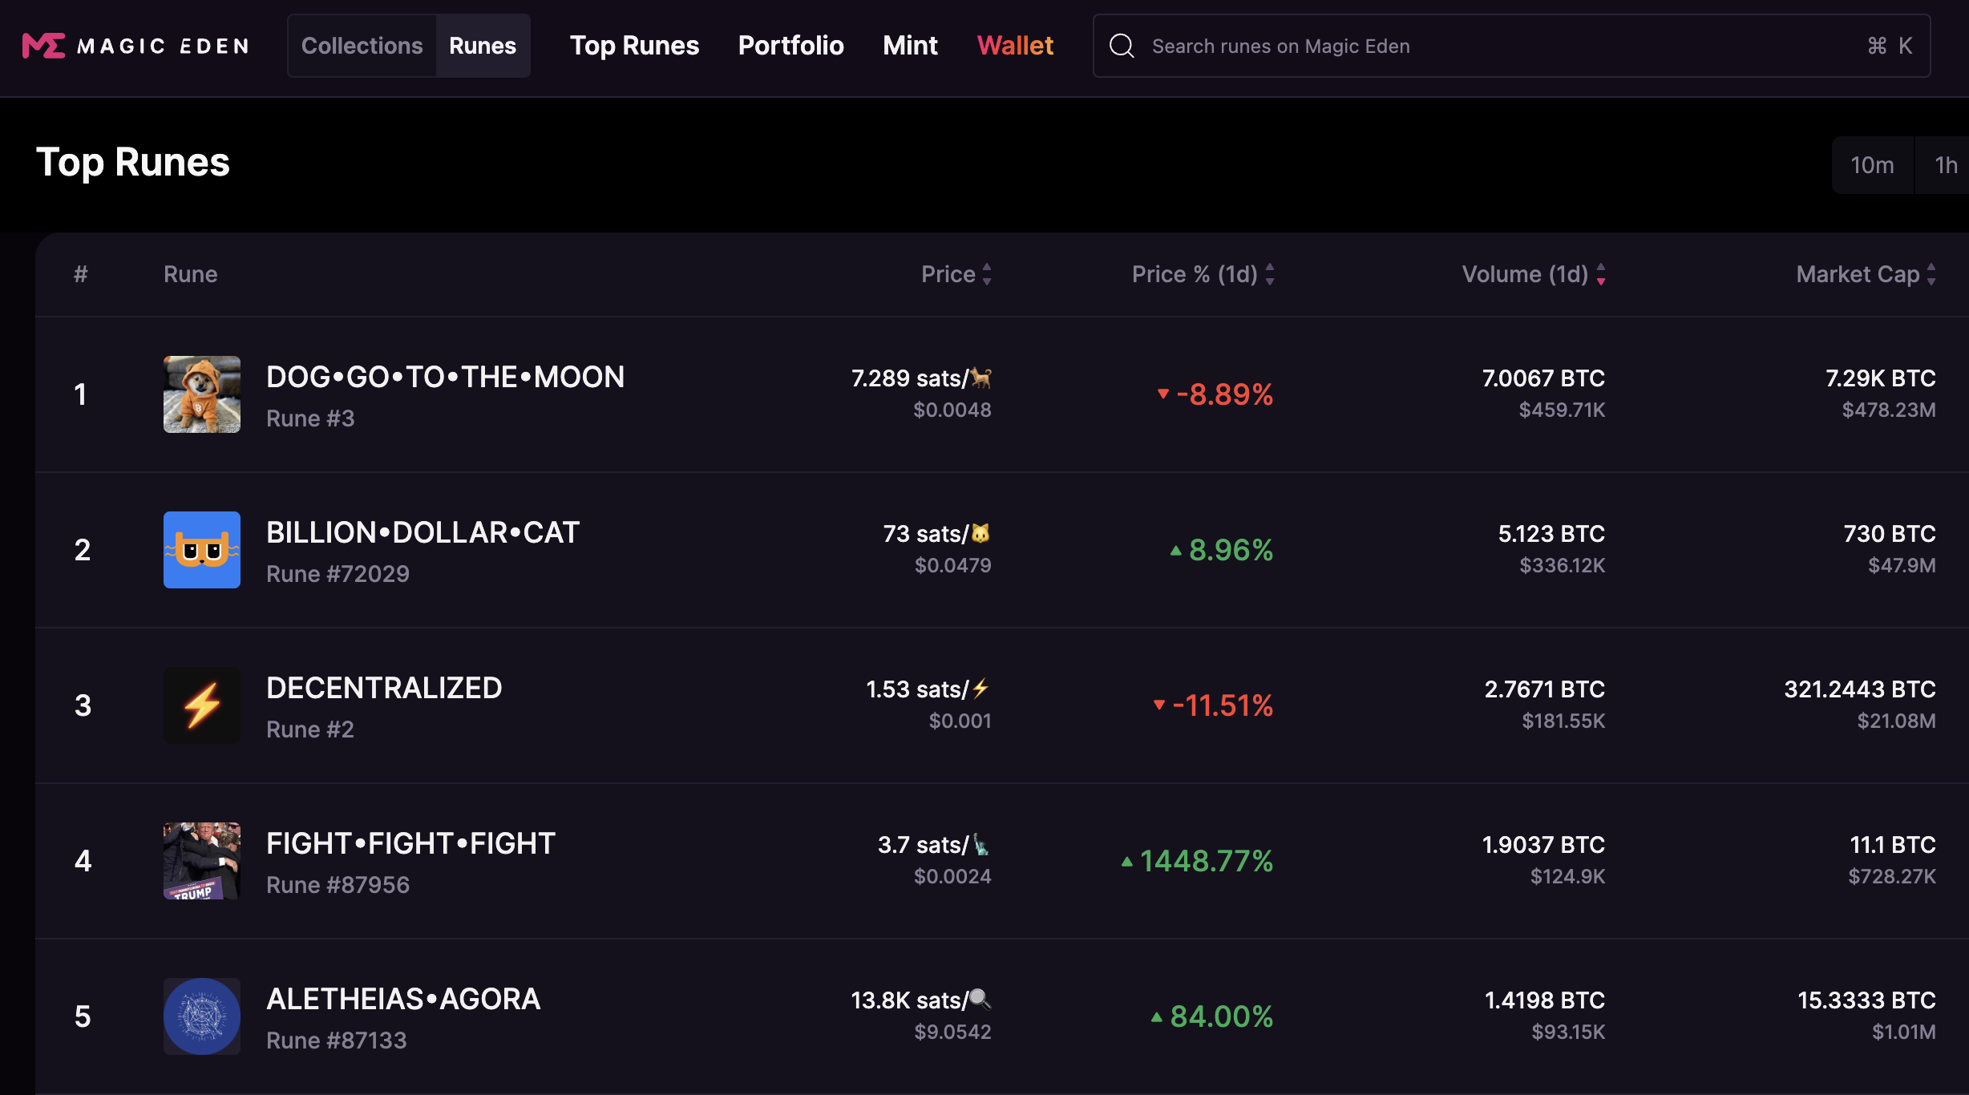Image resolution: width=1969 pixels, height=1095 pixels.
Task: Sort by Price column arrows
Action: (987, 274)
